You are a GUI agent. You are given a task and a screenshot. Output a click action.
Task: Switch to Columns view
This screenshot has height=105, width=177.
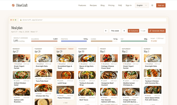pos(133,31)
